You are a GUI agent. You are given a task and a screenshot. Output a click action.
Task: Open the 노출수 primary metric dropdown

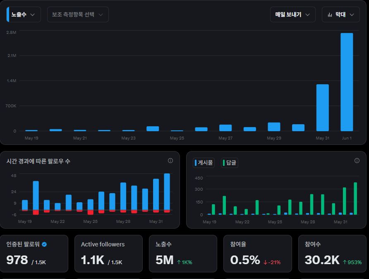(x=24, y=14)
